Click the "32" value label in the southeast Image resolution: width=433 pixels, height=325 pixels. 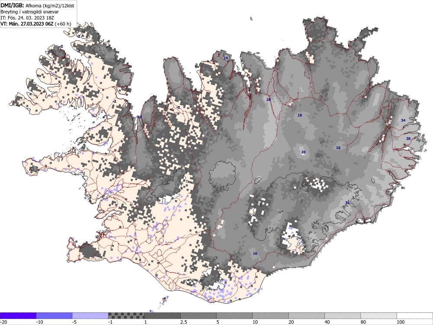tap(347, 203)
